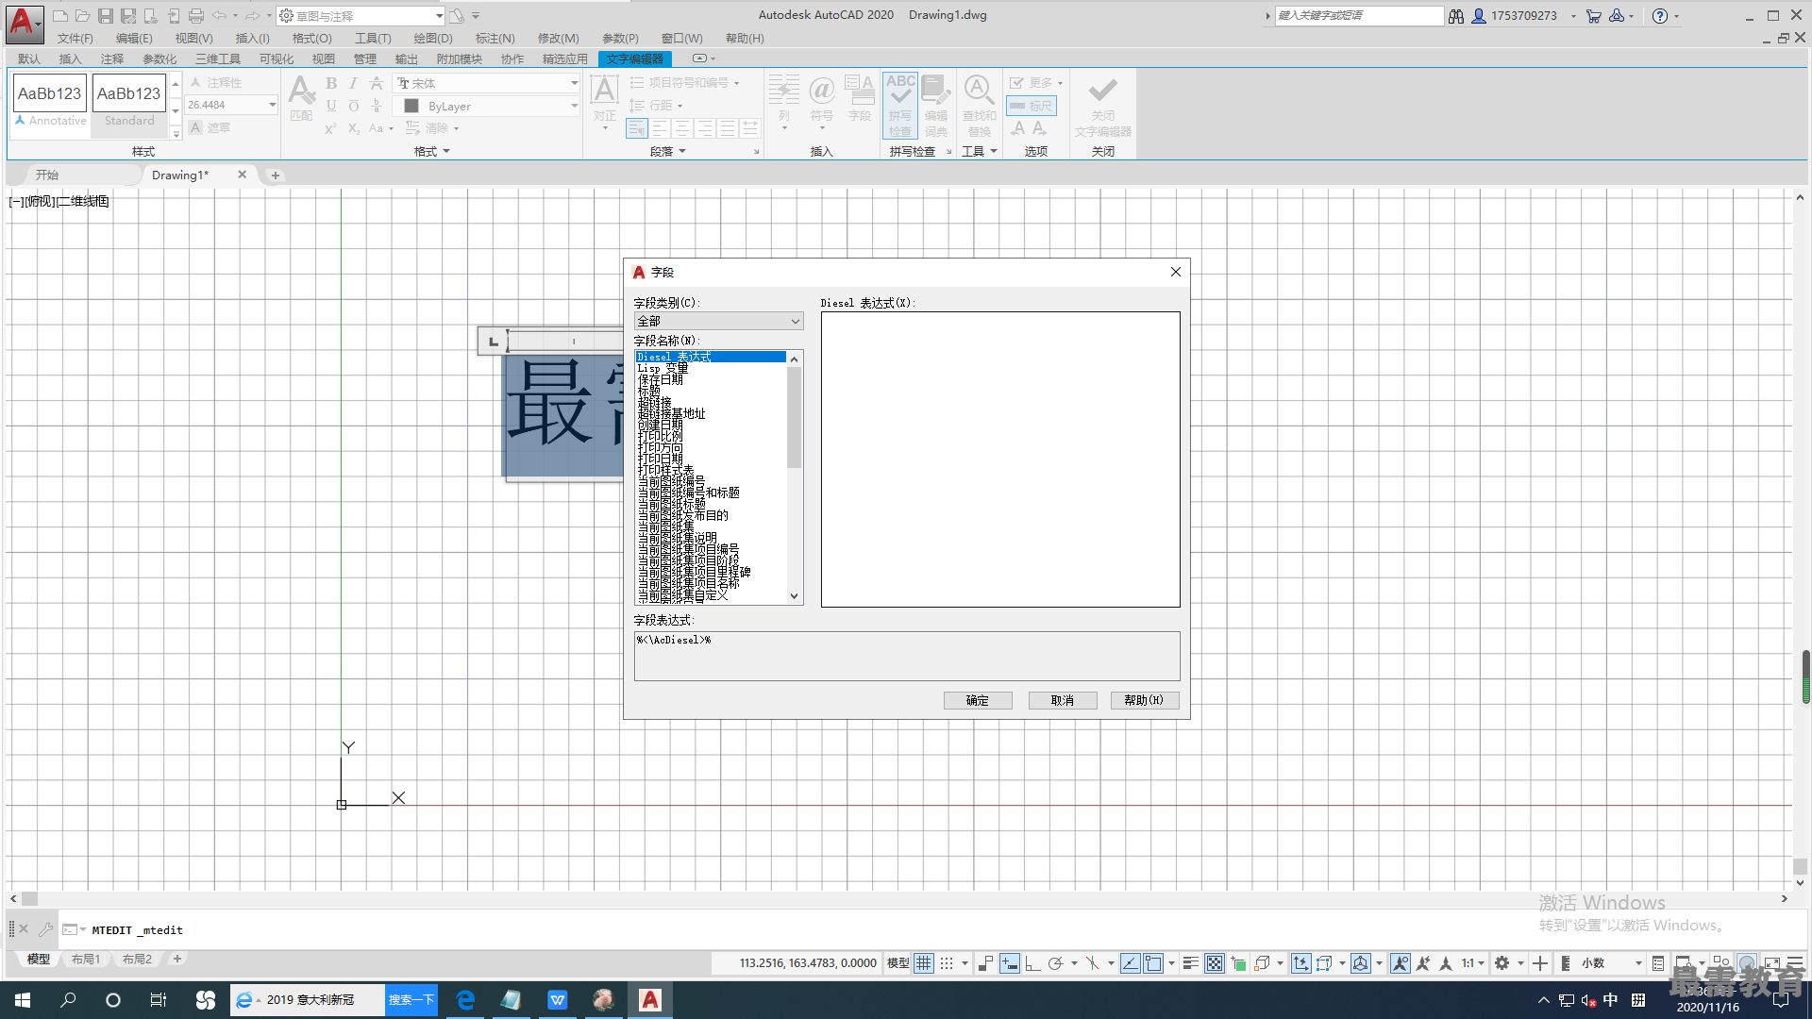Open the Edit (编辑) menu
The width and height of the screenshot is (1812, 1019).
point(134,39)
